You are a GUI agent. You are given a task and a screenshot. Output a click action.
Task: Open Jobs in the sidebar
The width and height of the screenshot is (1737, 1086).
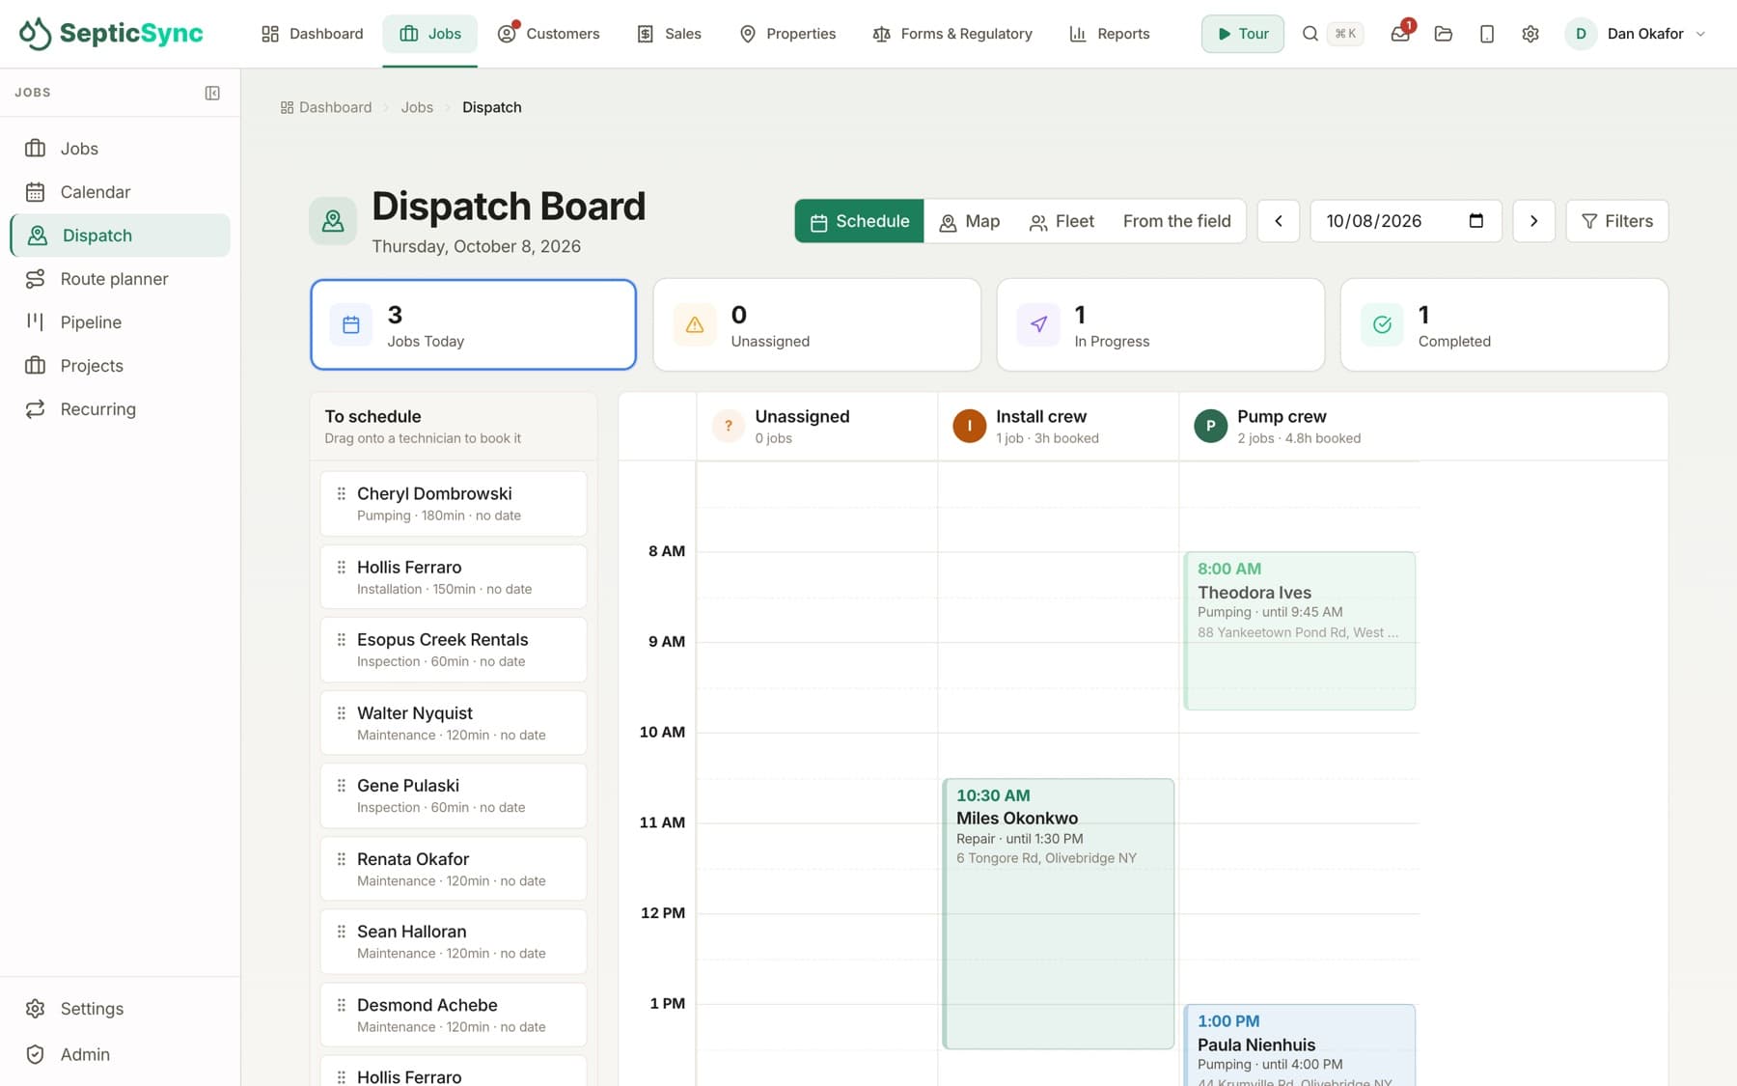click(x=121, y=149)
